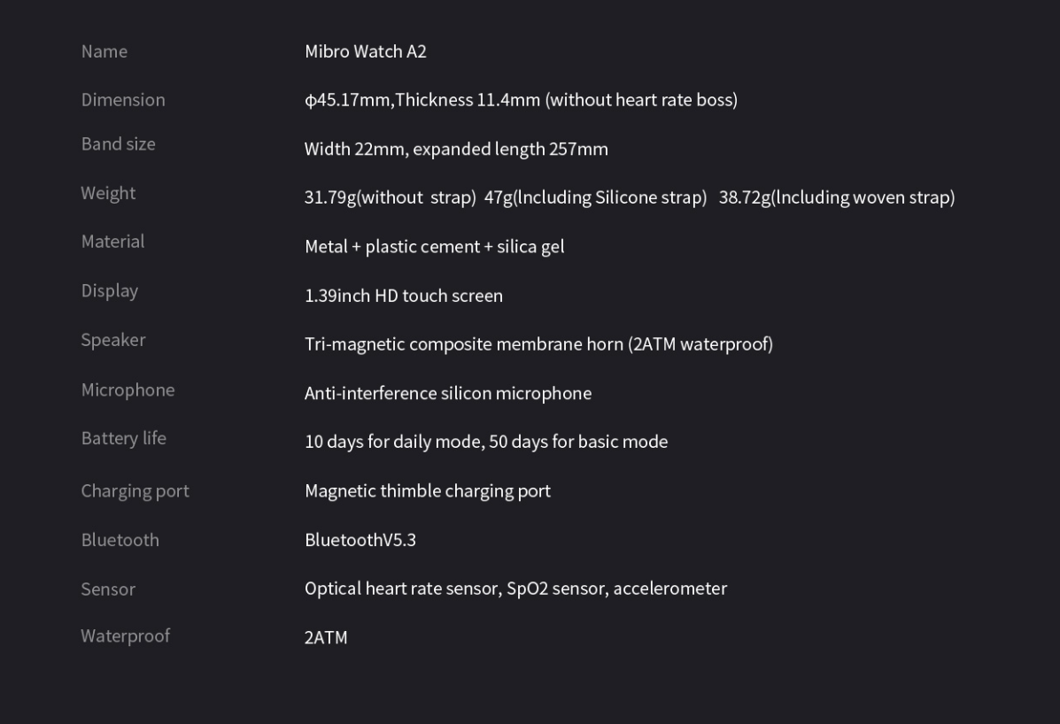This screenshot has width=1060, height=724.
Task: Click 'Metal + plastic cement + silica gel'
Action: [x=435, y=247]
